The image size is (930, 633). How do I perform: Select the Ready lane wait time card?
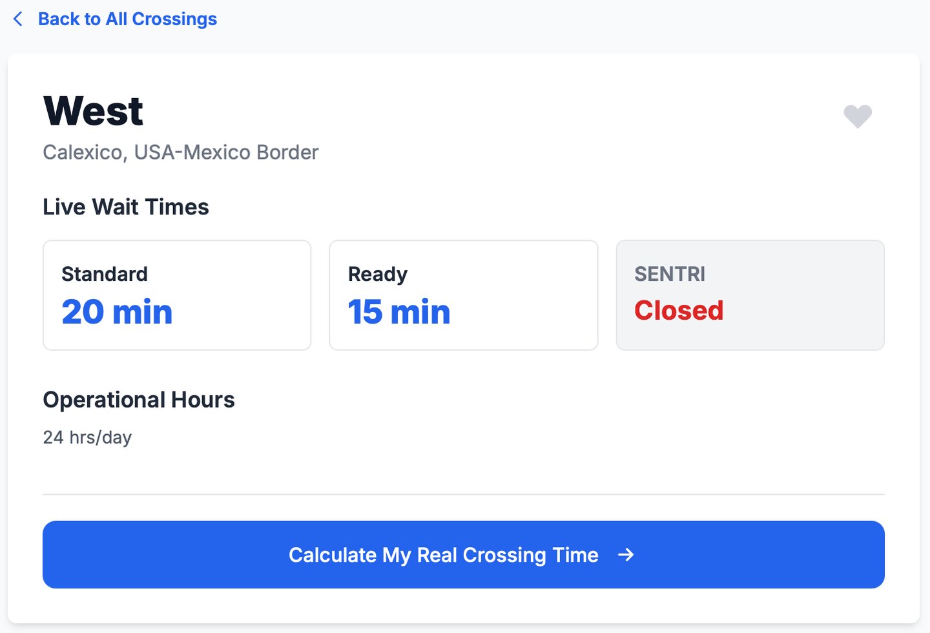pyautogui.click(x=463, y=295)
